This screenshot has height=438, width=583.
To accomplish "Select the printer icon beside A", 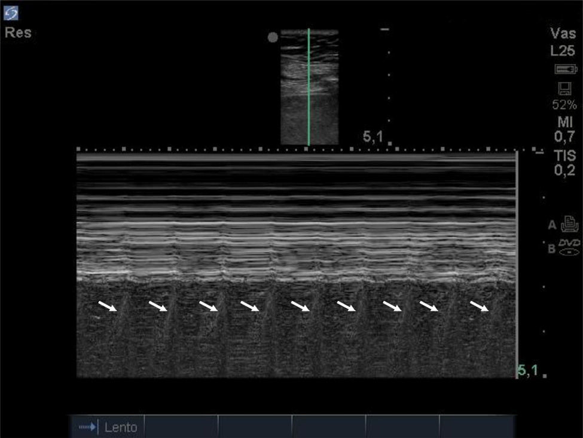I will [x=570, y=224].
